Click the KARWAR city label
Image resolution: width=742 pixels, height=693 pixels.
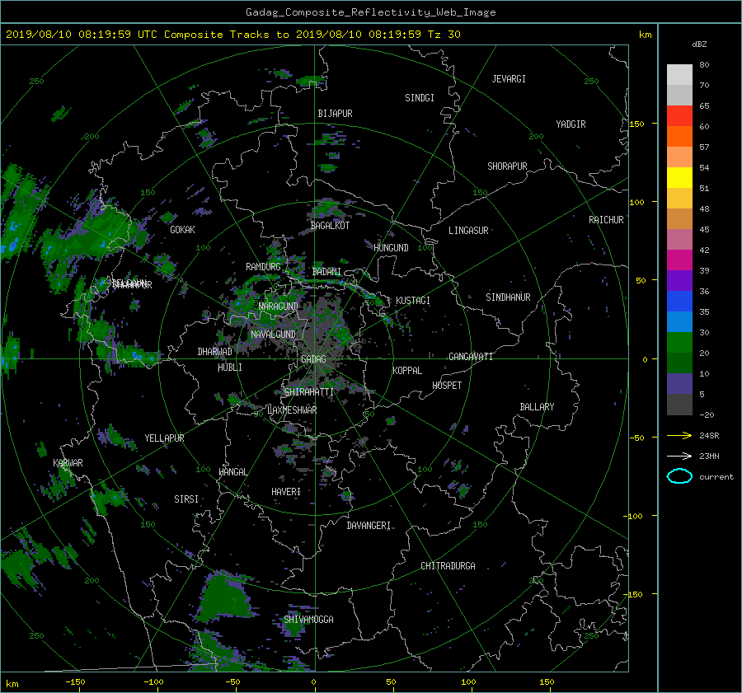click(68, 463)
